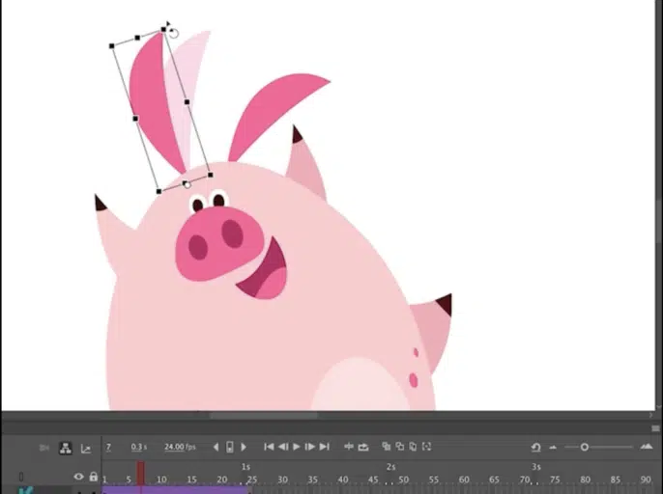This screenshot has height=494, width=663.
Task: Step forward one frame
Action: pos(309,447)
